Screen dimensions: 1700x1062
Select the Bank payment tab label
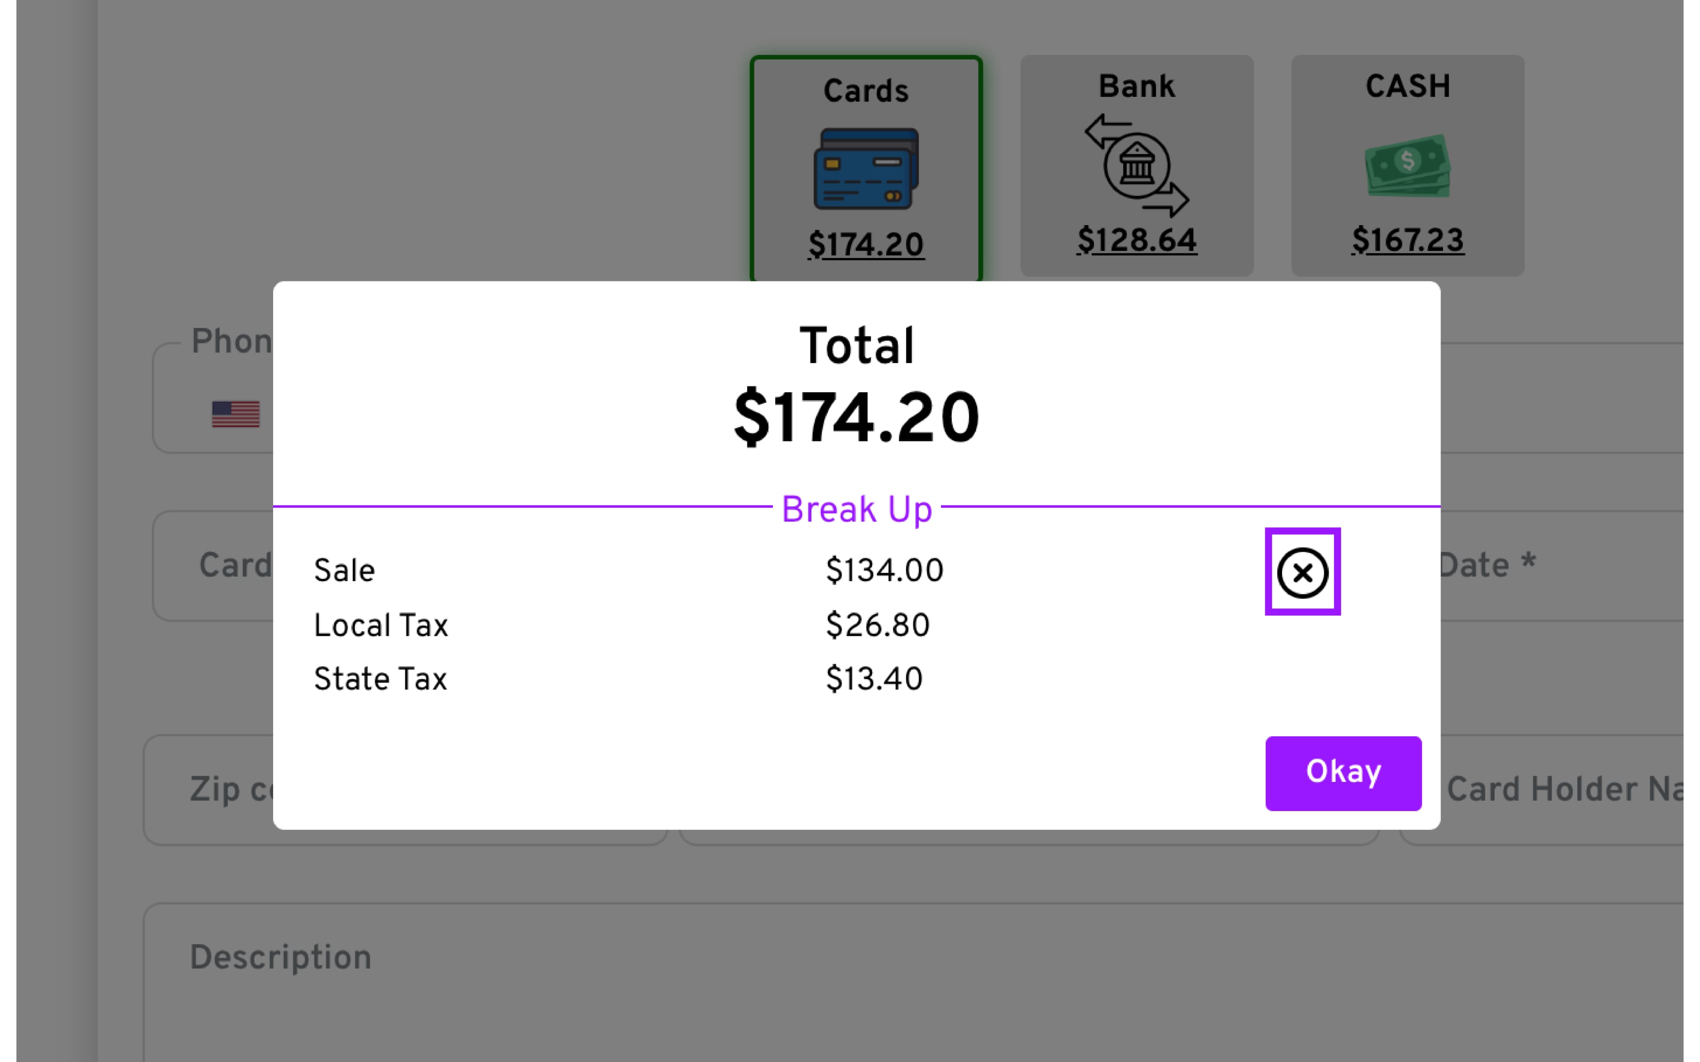[1136, 86]
